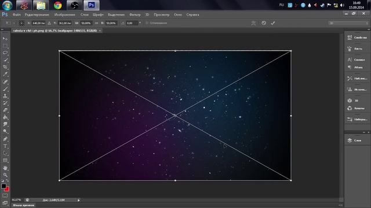
Task: Commit the transform with the checkmark
Action: 273,23
